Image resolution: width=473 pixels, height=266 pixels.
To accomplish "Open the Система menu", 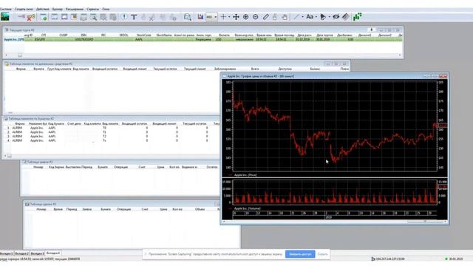I will [5, 9].
